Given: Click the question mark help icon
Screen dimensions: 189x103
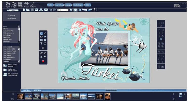Looking at the screenshot, I should (x=94, y=10).
